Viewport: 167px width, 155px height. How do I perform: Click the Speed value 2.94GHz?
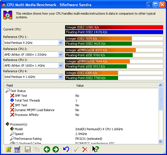81,134
